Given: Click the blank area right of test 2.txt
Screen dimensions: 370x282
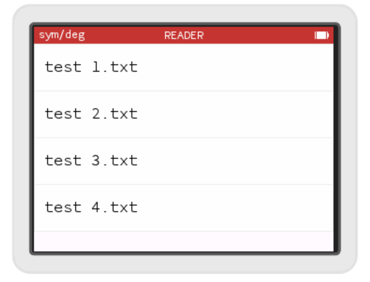Looking at the screenshot, I should pos(235,114).
